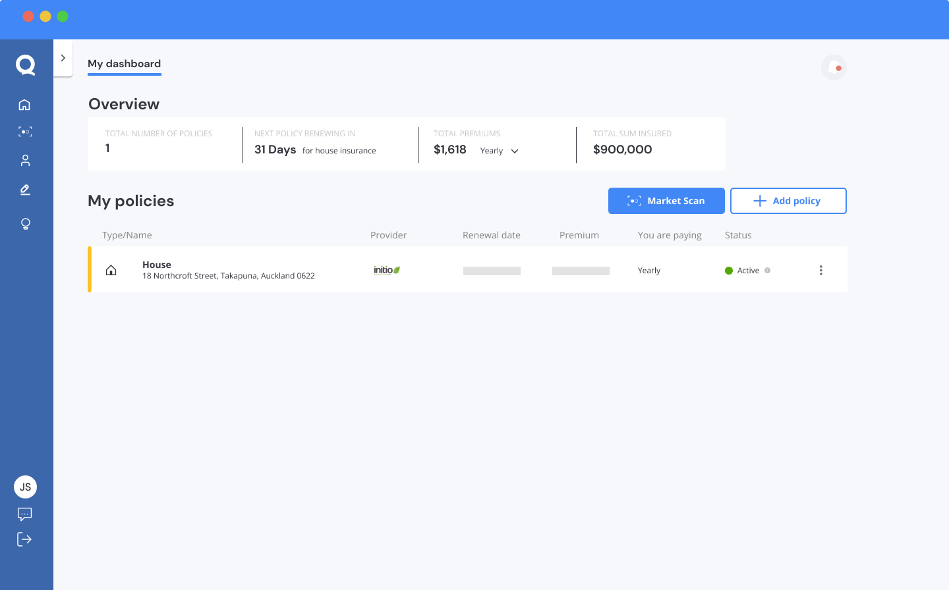Viewport: 949px width, 590px height.
Task: Click the house icon in policy row
Action: pyautogui.click(x=111, y=270)
